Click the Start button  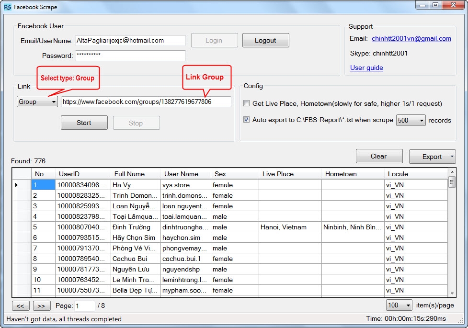(x=84, y=123)
